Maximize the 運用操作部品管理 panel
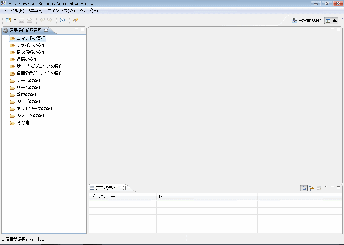The image size is (344, 245). (x=83, y=29)
